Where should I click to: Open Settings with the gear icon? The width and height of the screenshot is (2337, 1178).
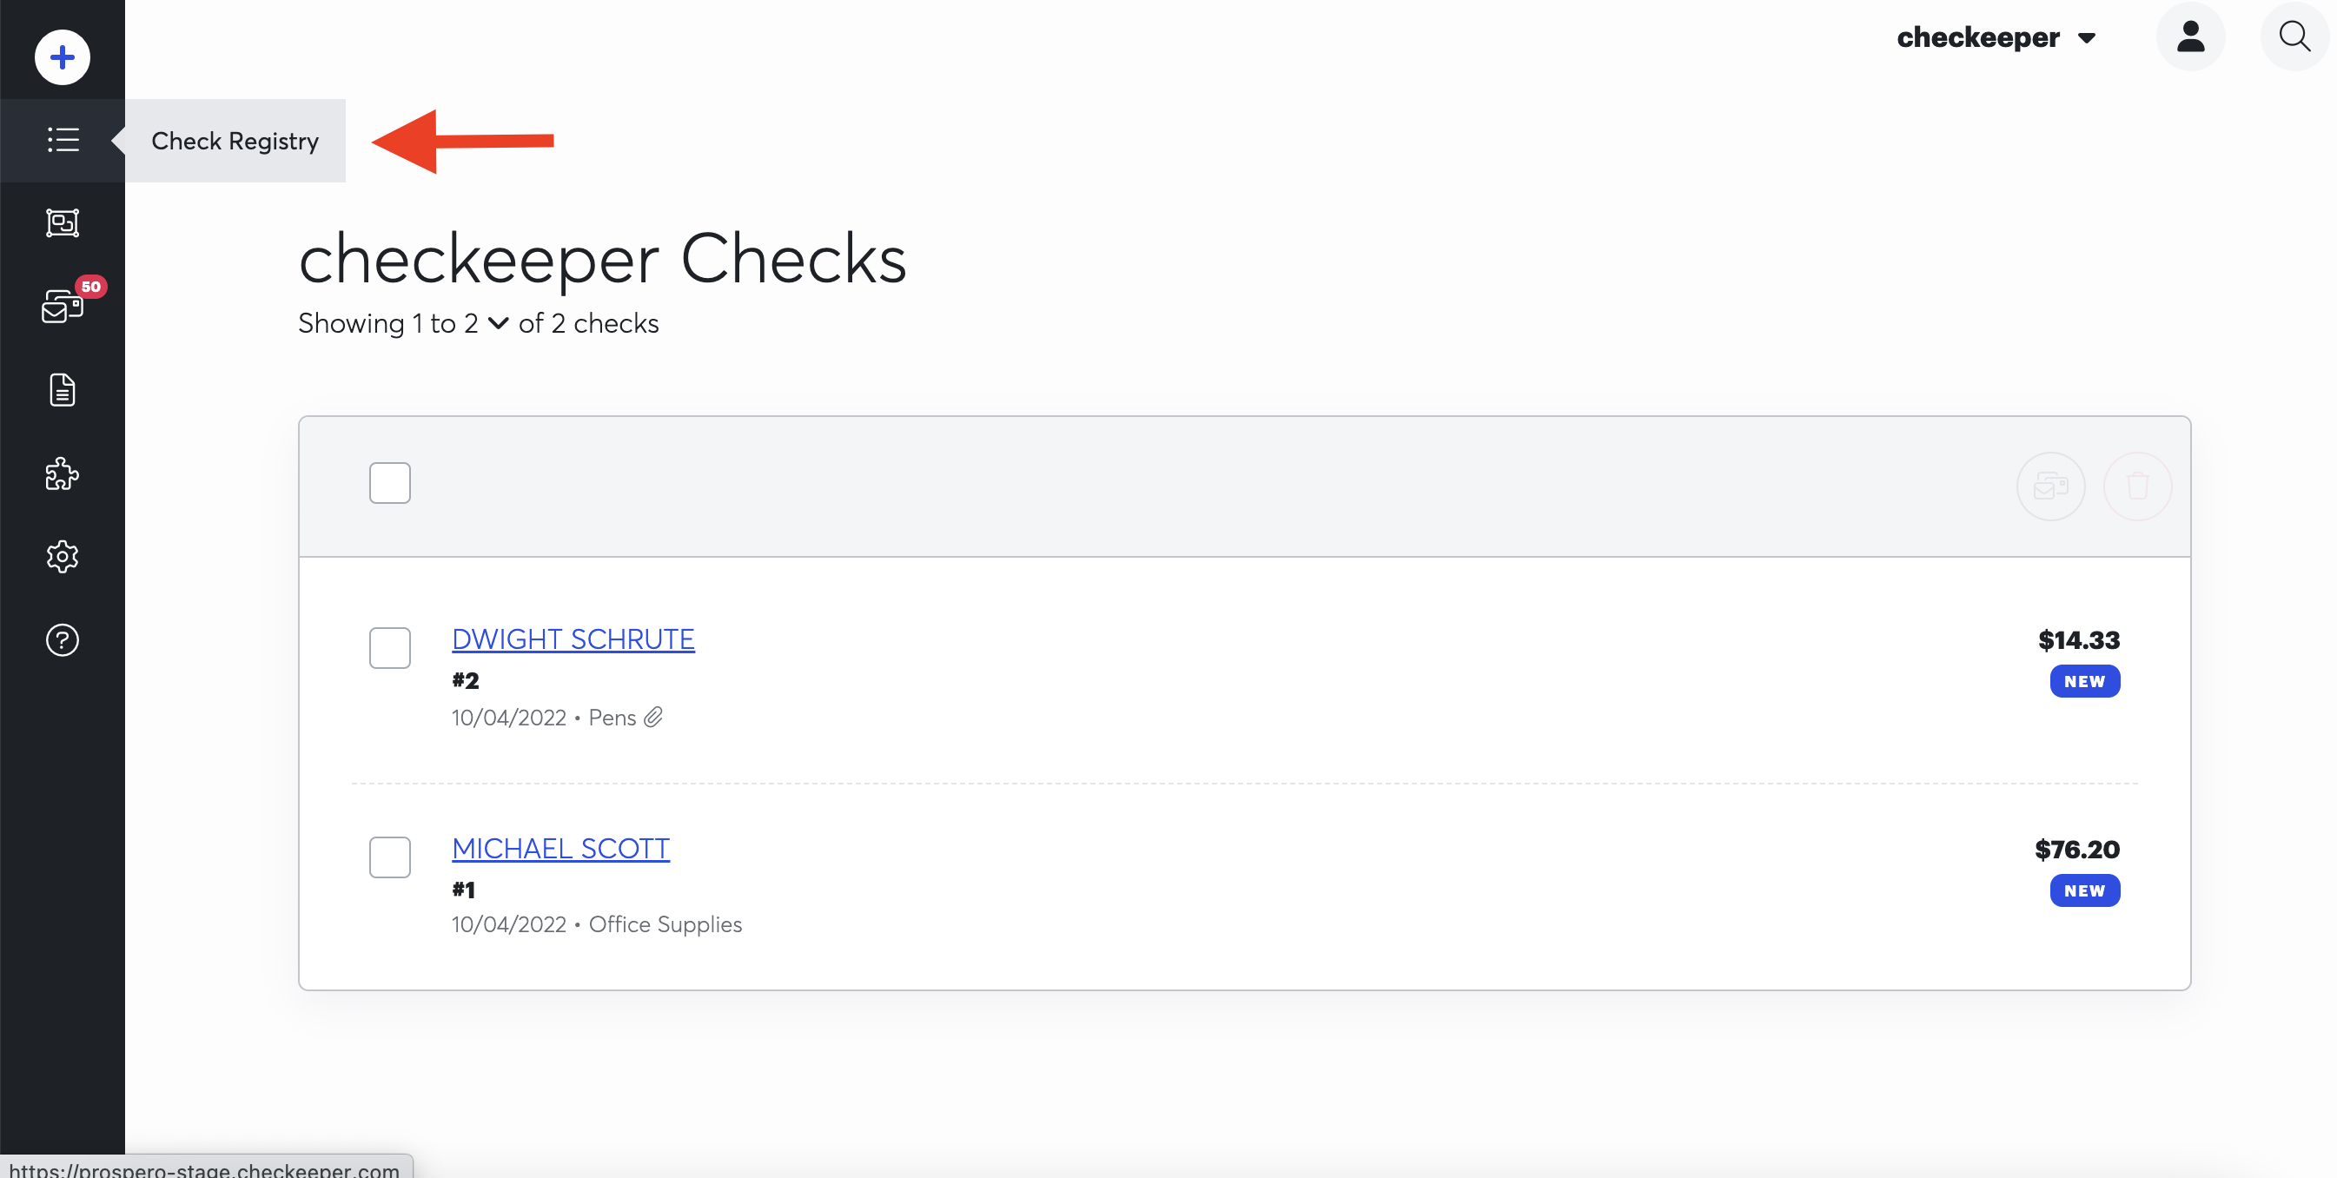[x=62, y=556]
